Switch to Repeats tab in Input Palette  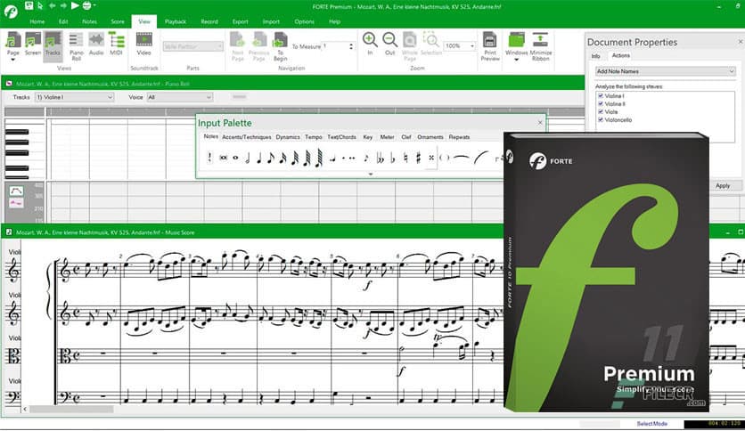[460, 137]
